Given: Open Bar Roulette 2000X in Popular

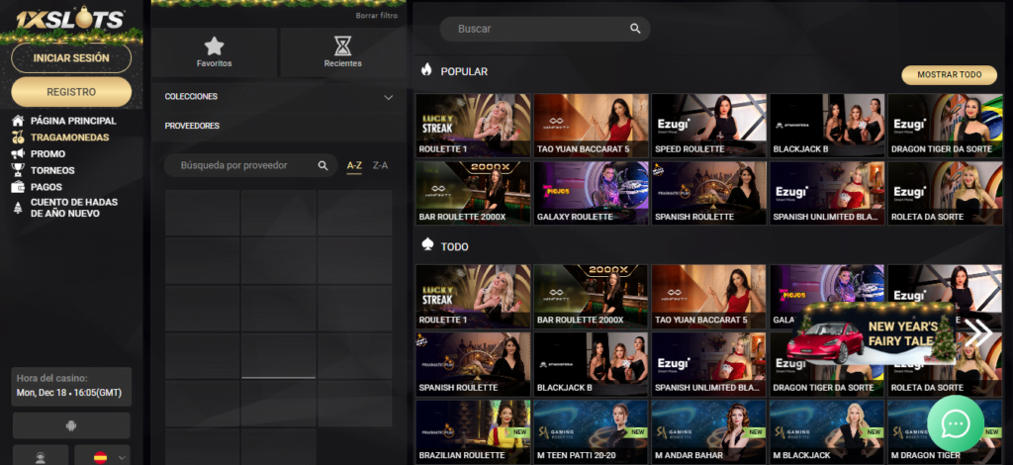Looking at the screenshot, I should click(x=473, y=193).
